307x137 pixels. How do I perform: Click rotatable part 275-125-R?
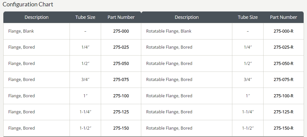(283, 112)
